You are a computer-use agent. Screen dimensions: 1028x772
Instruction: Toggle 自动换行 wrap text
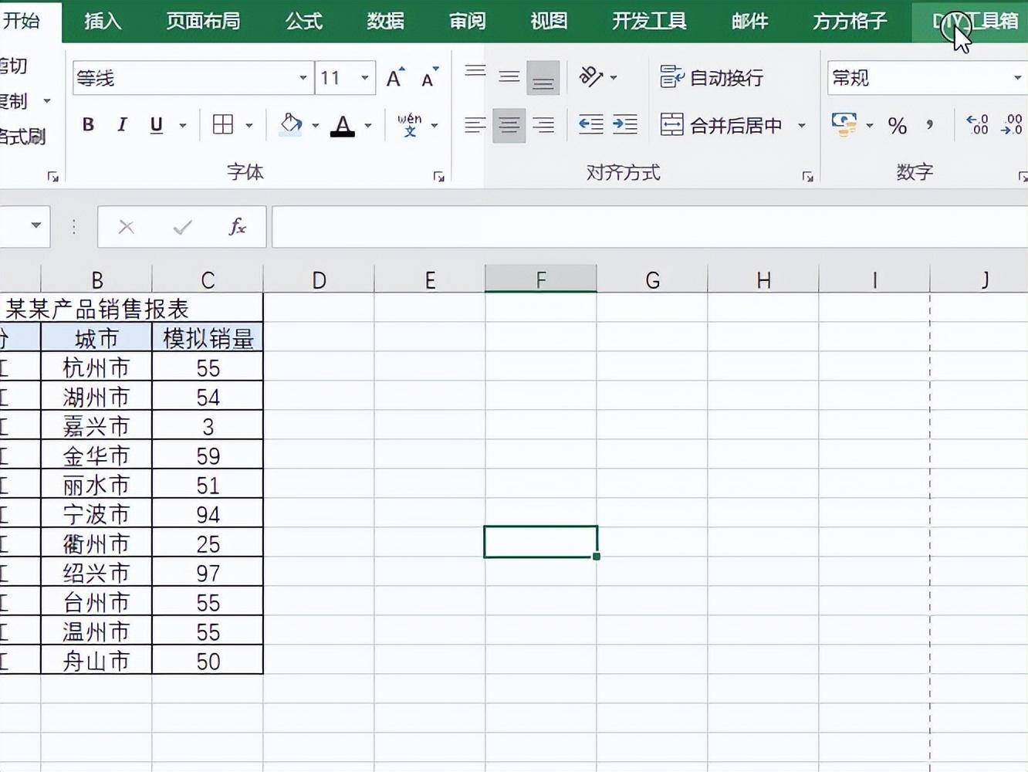pos(712,77)
